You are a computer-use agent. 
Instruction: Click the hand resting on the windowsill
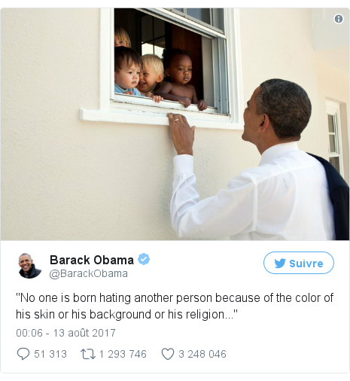point(182,133)
